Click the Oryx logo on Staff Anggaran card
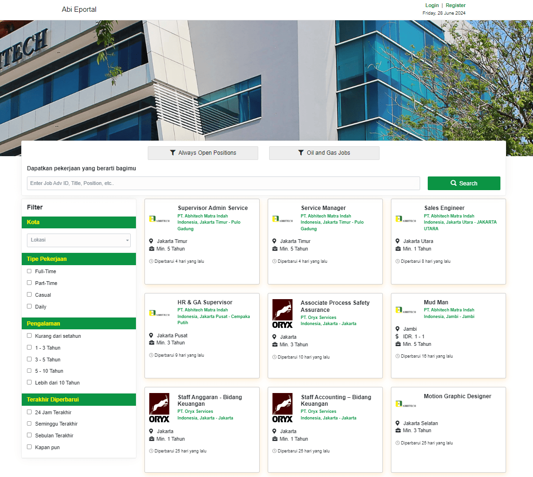533x477 pixels. (159, 408)
